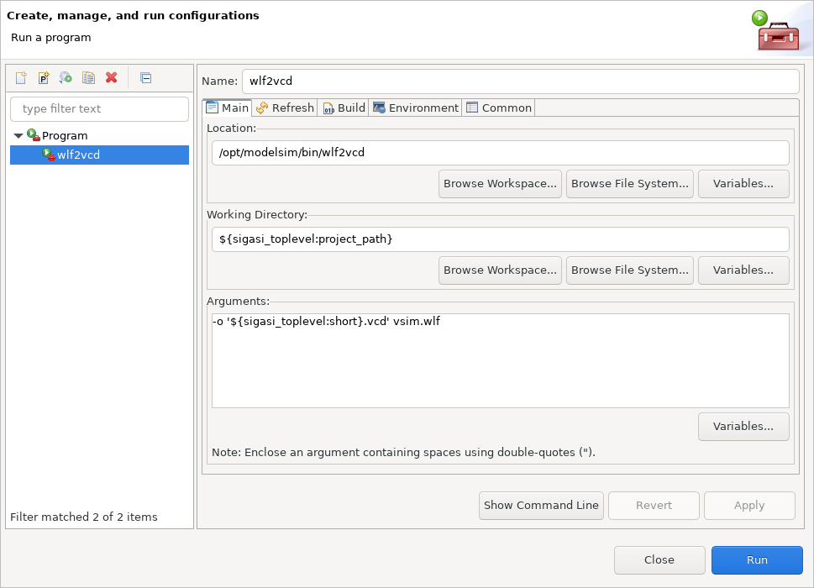
Task: Open the Environment tab
Action: point(416,108)
